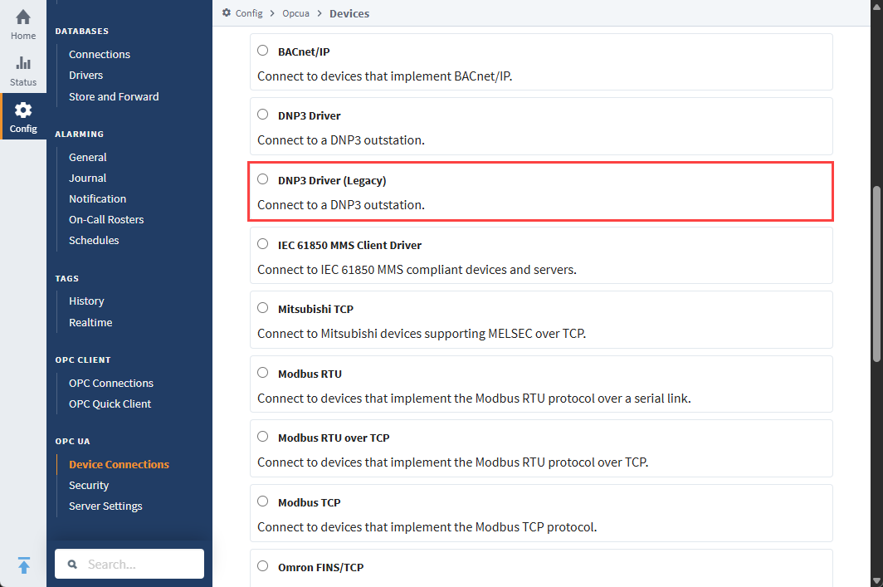This screenshot has width=883, height=587.
Task: Pick the Modbus RTU over TCP radio
Action: pos(262,437)
